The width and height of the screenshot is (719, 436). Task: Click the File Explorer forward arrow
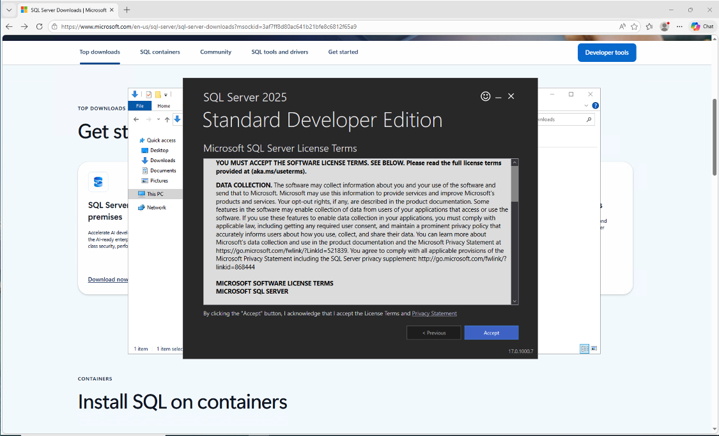148,119
